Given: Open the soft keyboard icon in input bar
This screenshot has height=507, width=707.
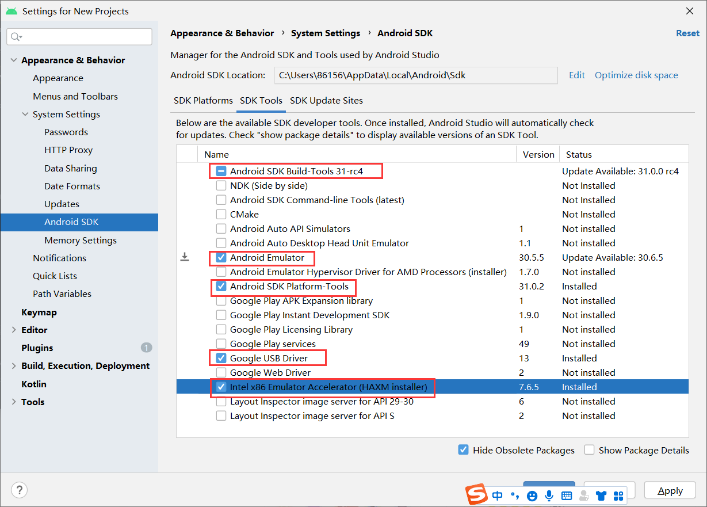Looking at the screenshot, I should point(567,495).
